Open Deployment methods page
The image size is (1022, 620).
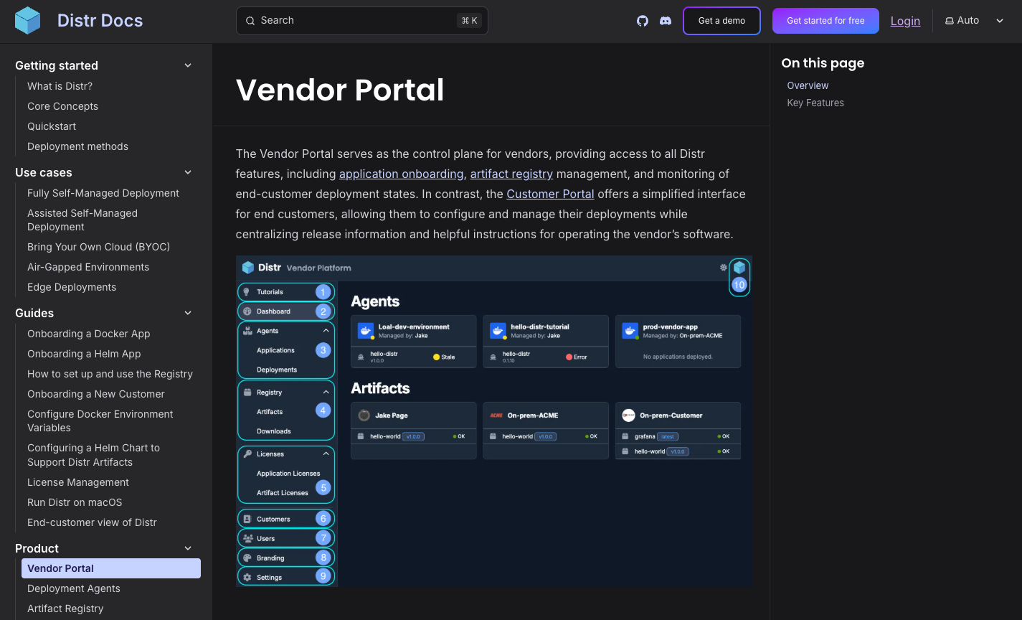(x=77, y=146)
